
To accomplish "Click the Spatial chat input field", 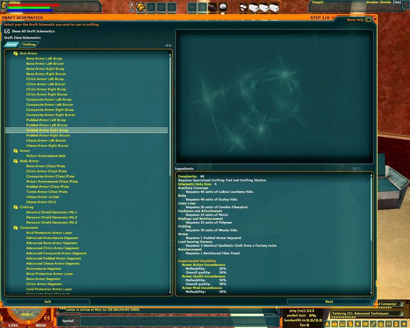I will (179, 321).
